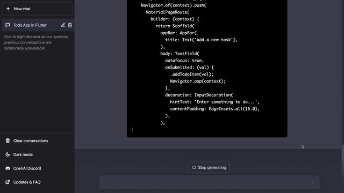The height and width of the screenshot is (193, 344).
Task: Click 'Navigator.pop(context);' in the code
Action: 198,81
